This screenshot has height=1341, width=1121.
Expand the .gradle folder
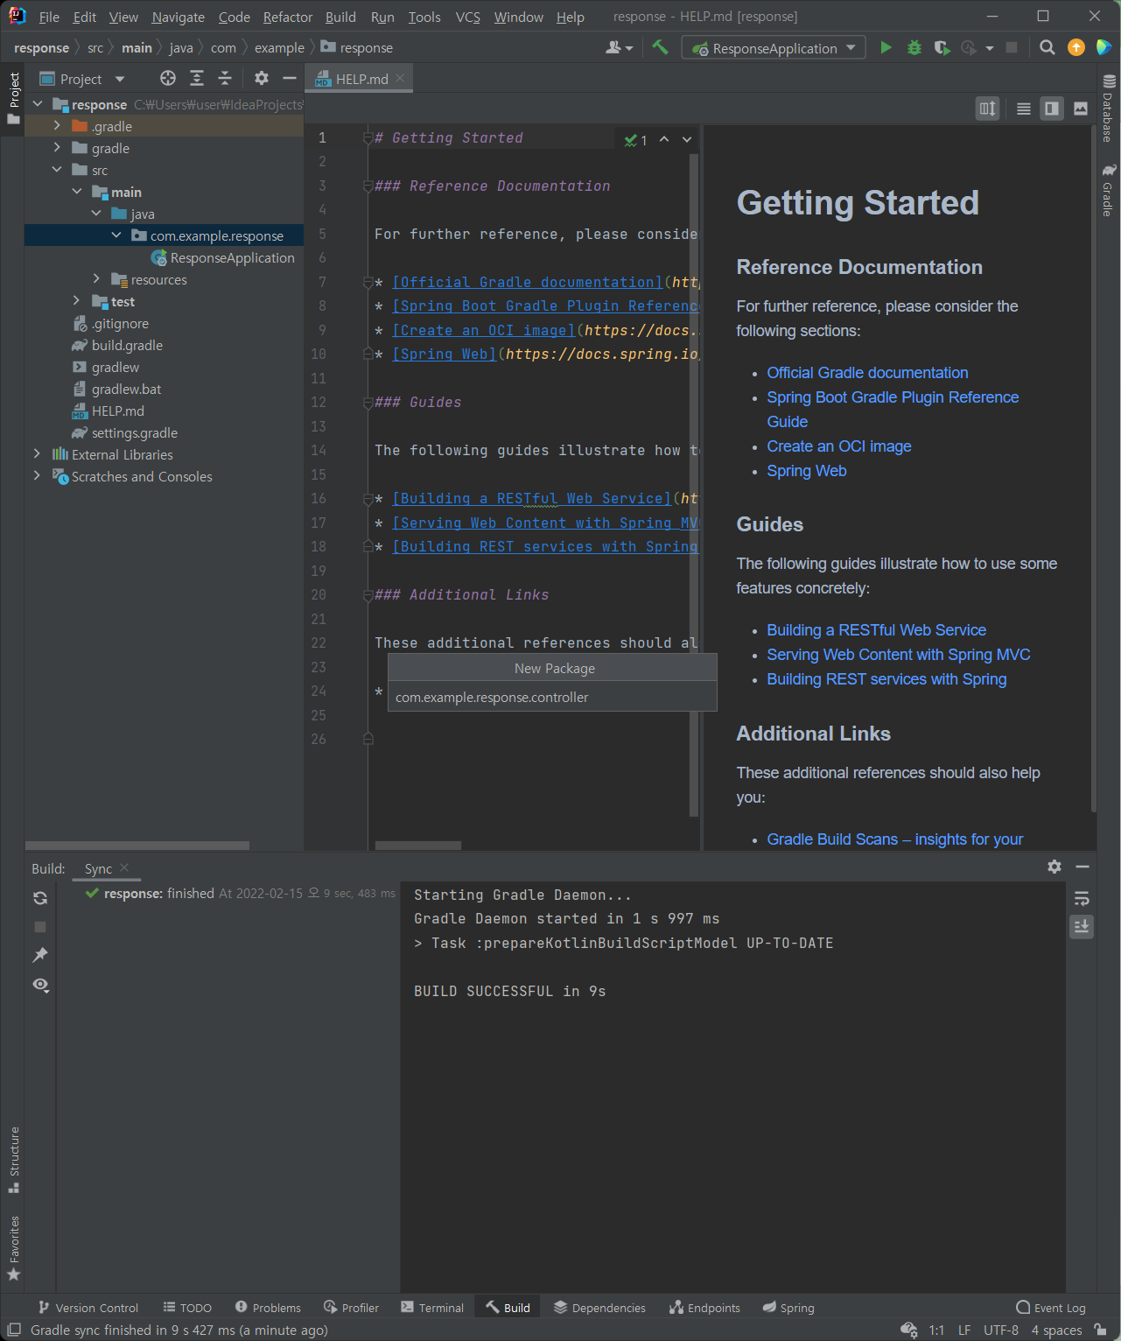click(x=57, y=126)
